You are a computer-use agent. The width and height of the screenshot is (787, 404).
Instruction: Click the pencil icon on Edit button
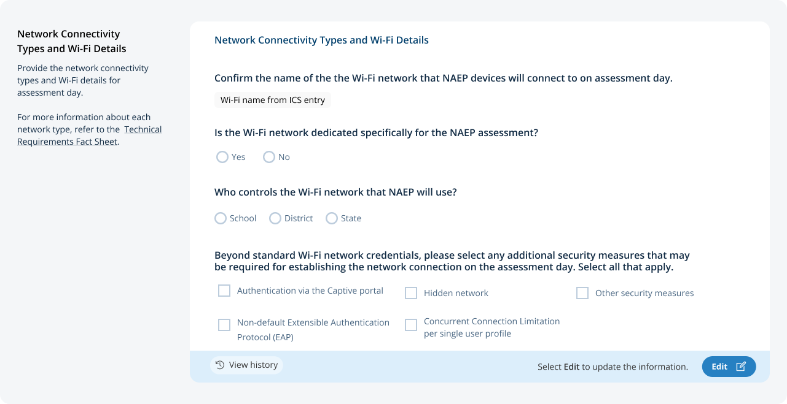click(741, 367)
